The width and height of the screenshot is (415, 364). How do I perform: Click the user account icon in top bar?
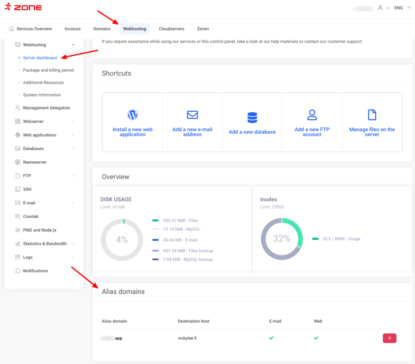coord(380,8)
